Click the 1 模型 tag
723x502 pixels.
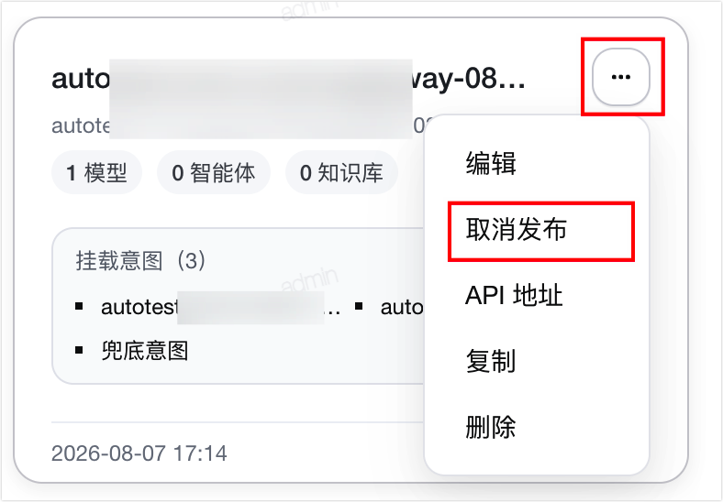pyautogui.click(x=97, y=173)
